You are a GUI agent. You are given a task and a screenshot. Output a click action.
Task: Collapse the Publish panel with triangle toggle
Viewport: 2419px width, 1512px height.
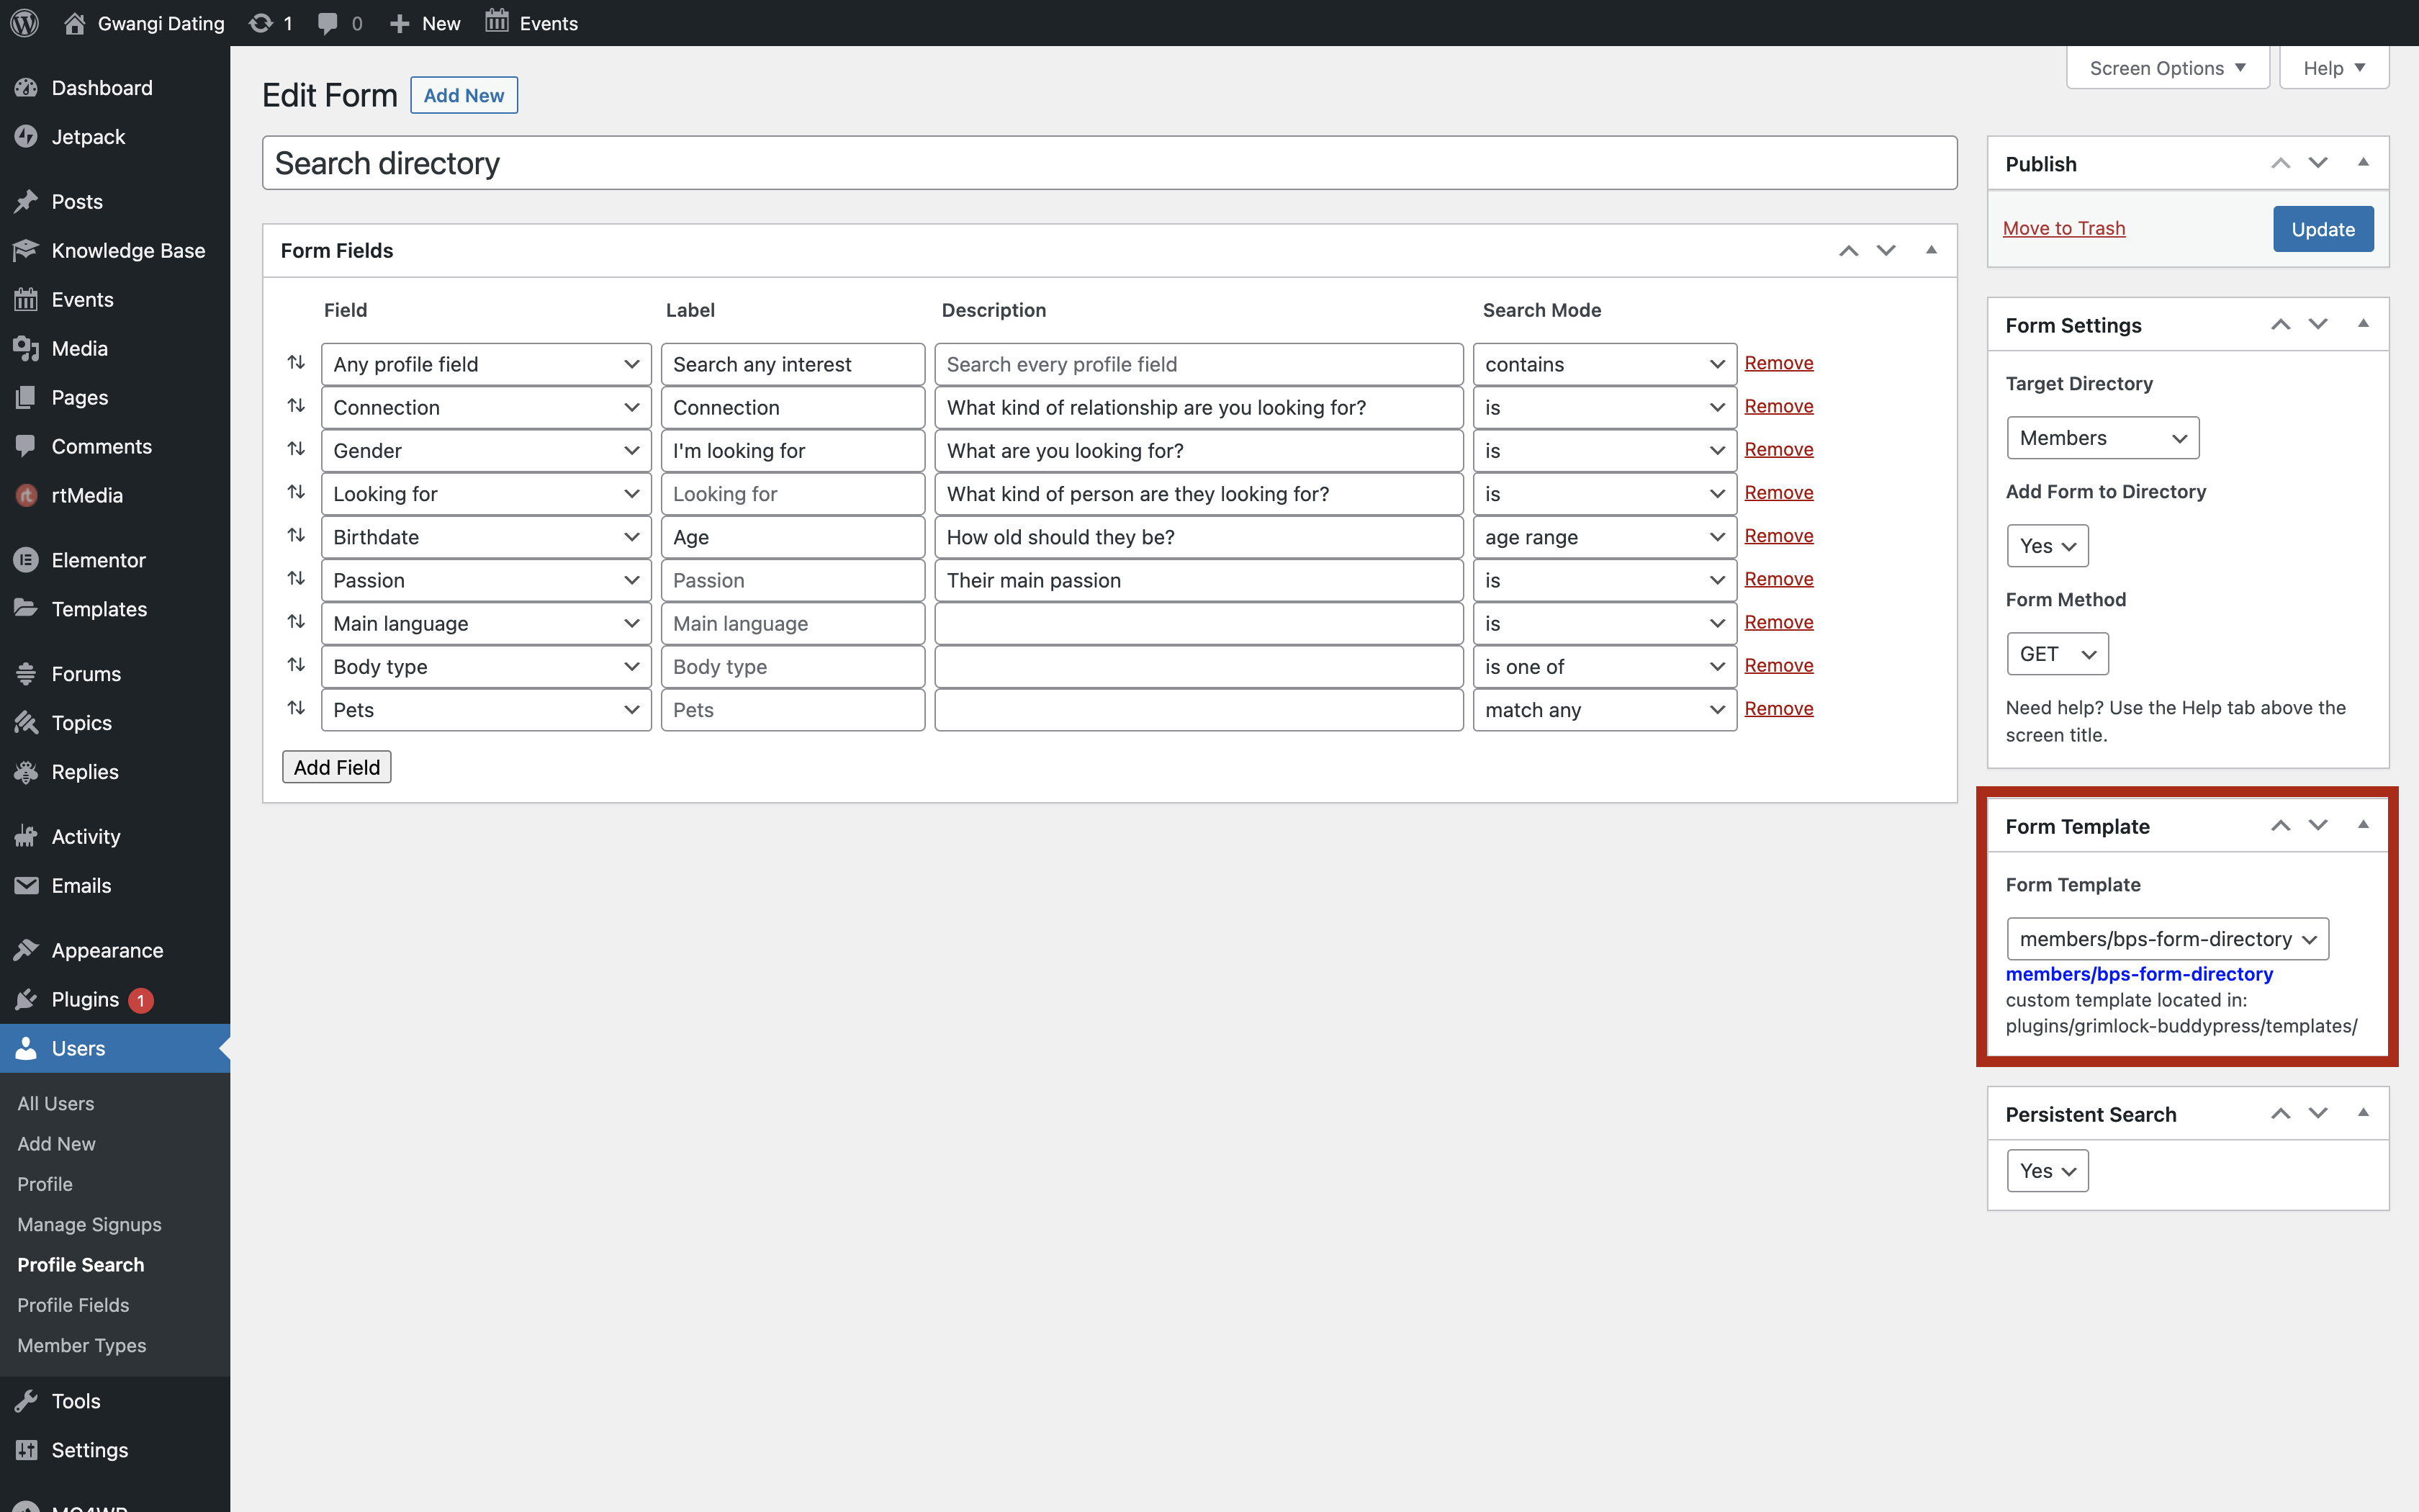tap(2363, 162)
